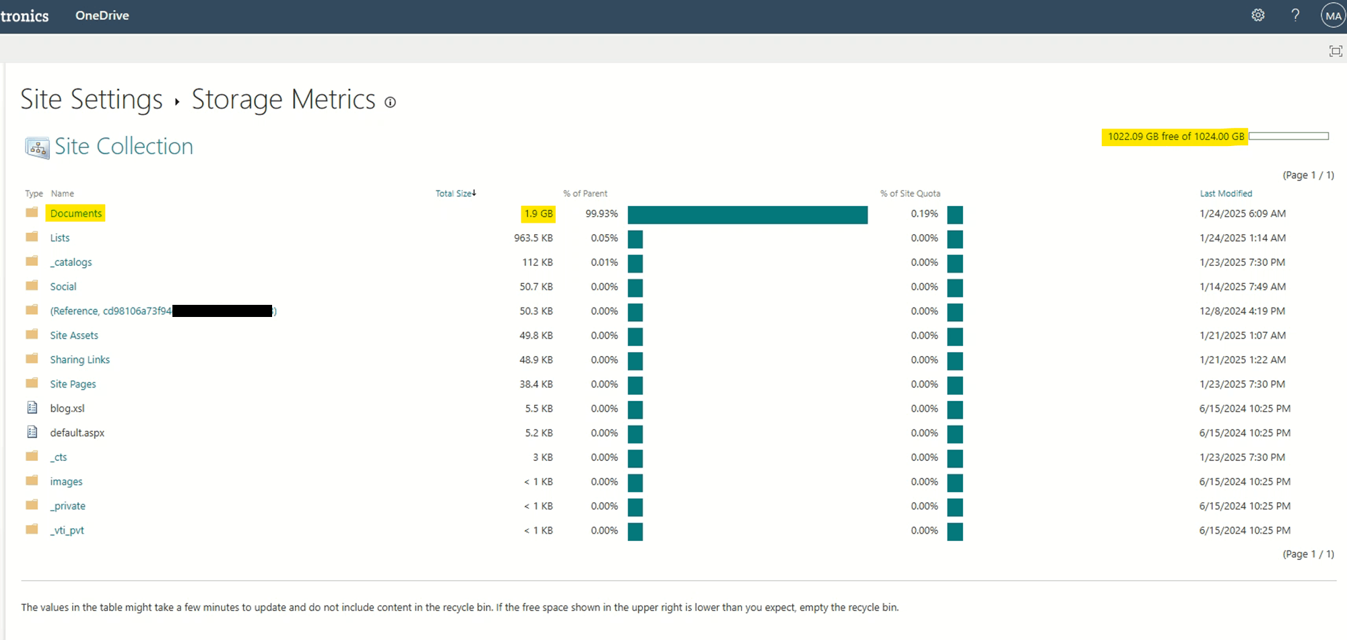
Task: Open the Documents folder link
Action: point(76,213)
